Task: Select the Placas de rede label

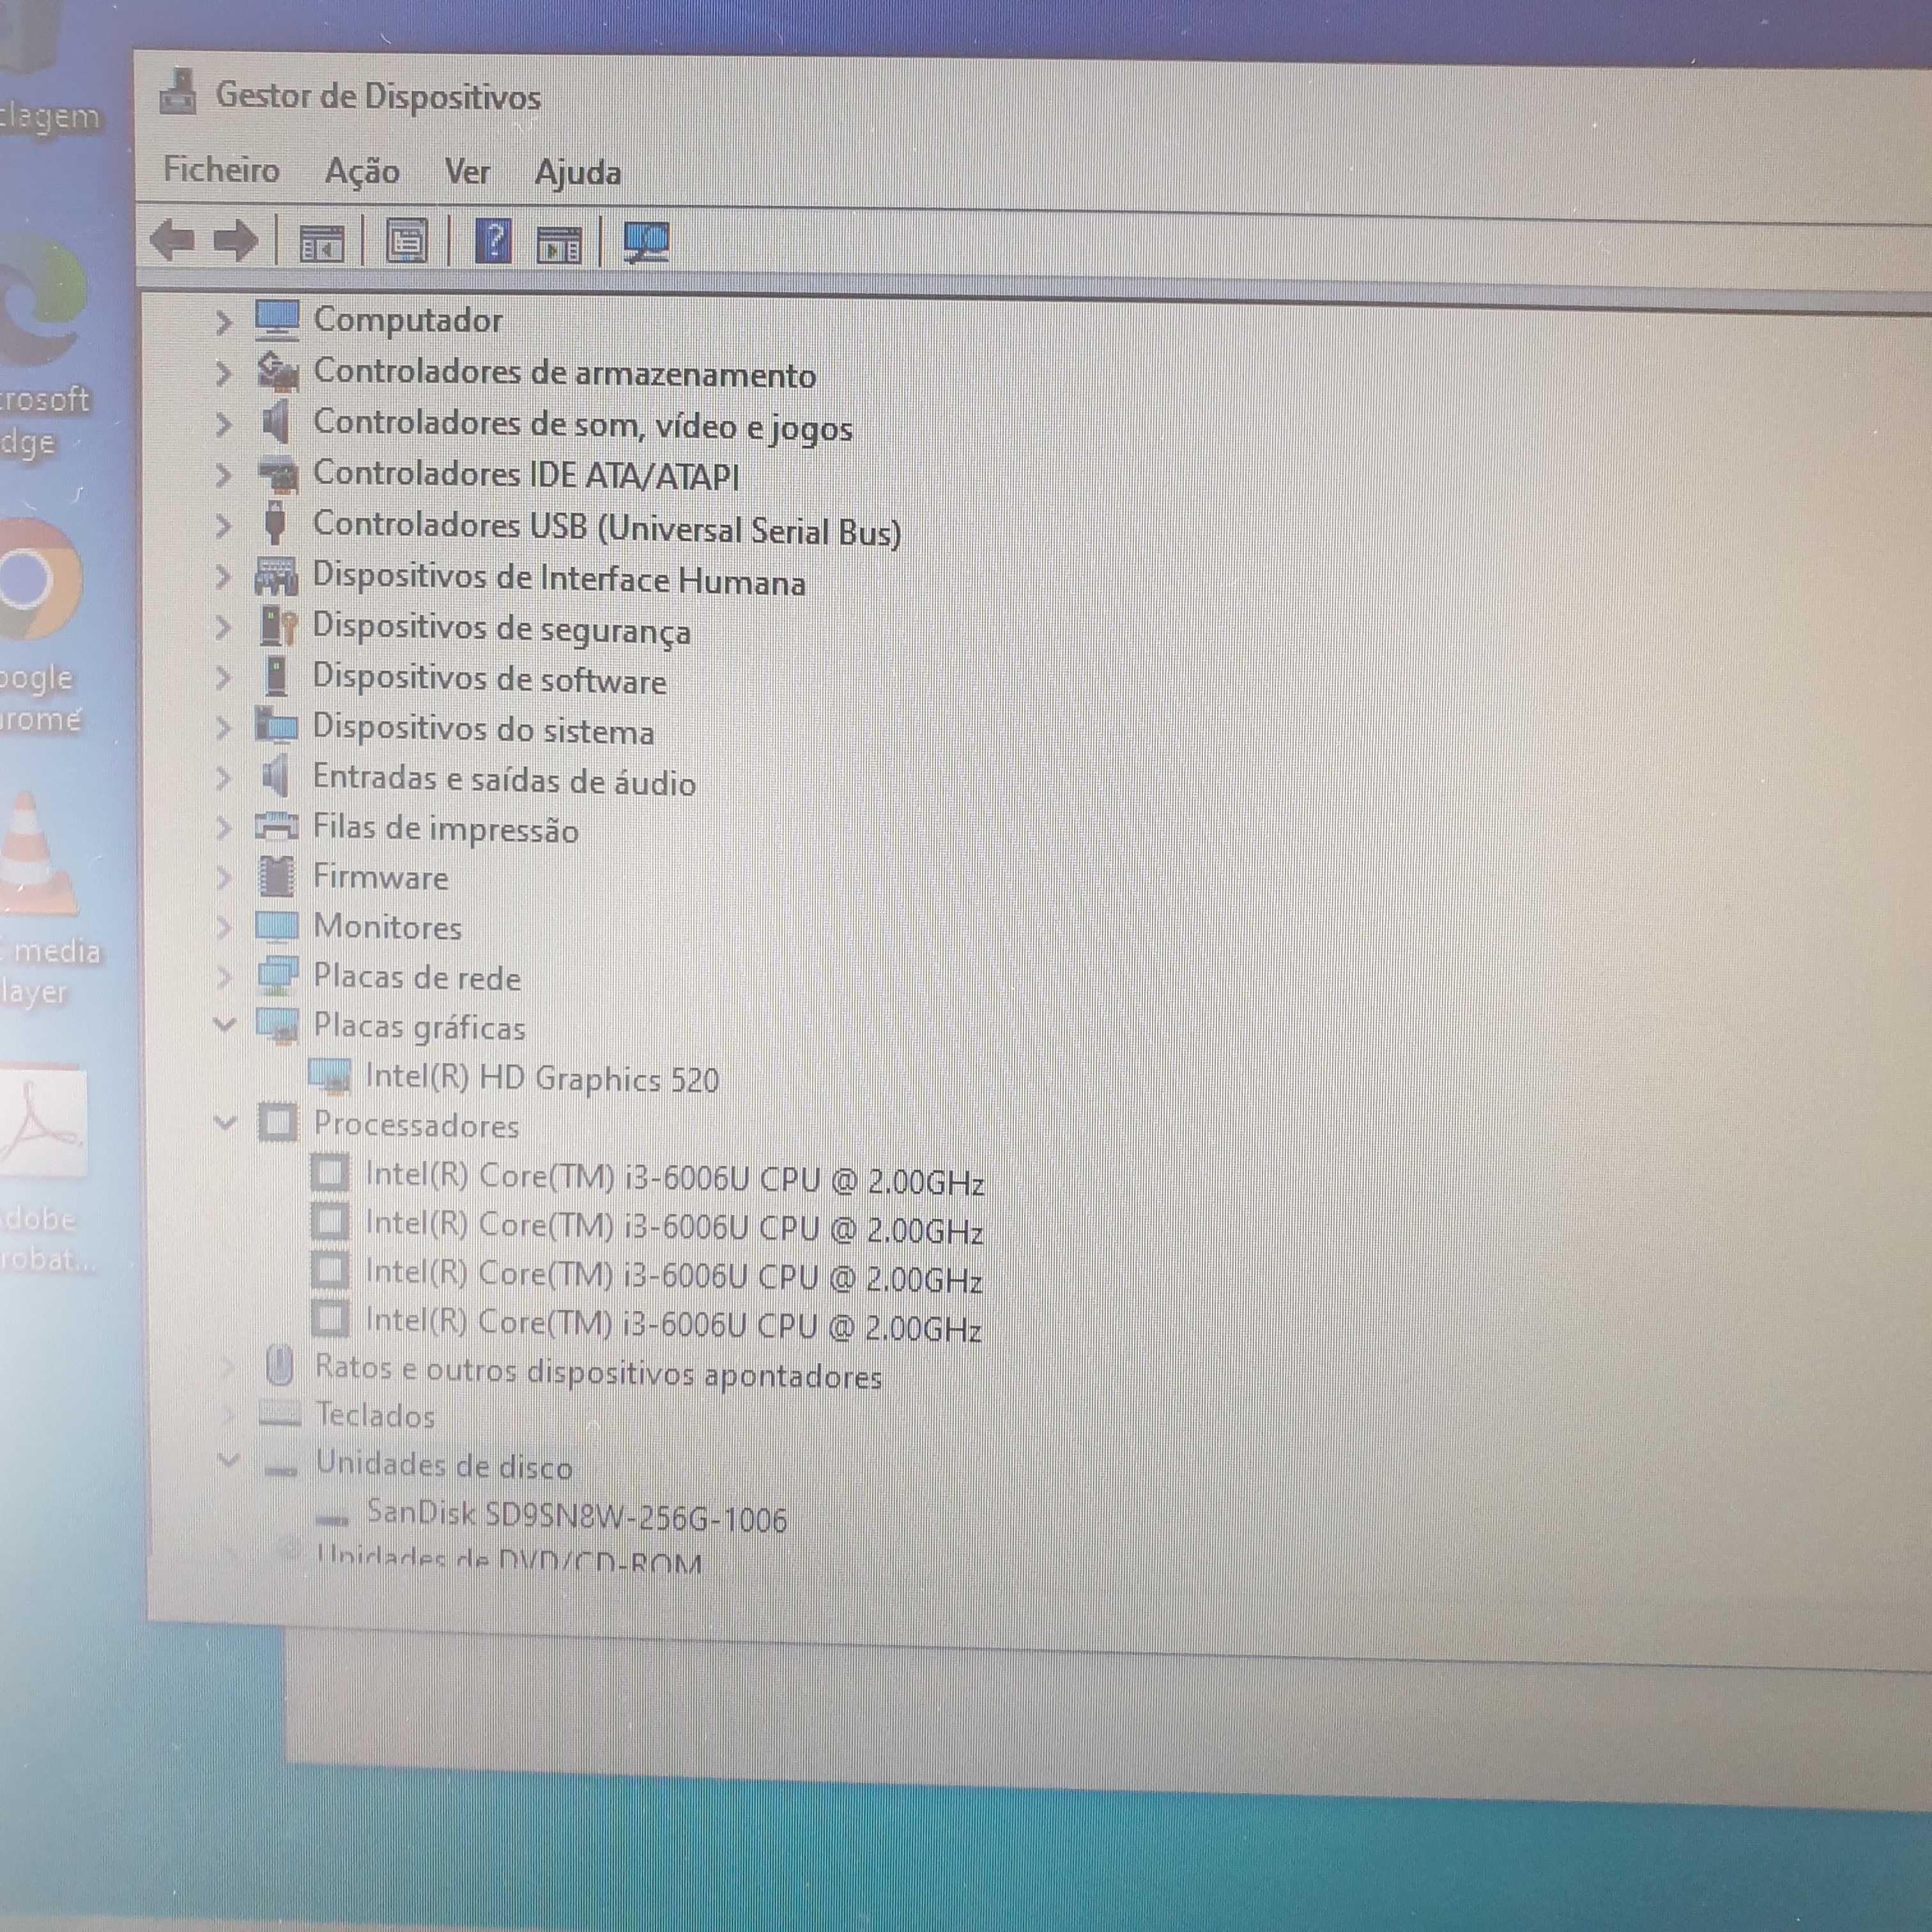Action: coord(417,977)
